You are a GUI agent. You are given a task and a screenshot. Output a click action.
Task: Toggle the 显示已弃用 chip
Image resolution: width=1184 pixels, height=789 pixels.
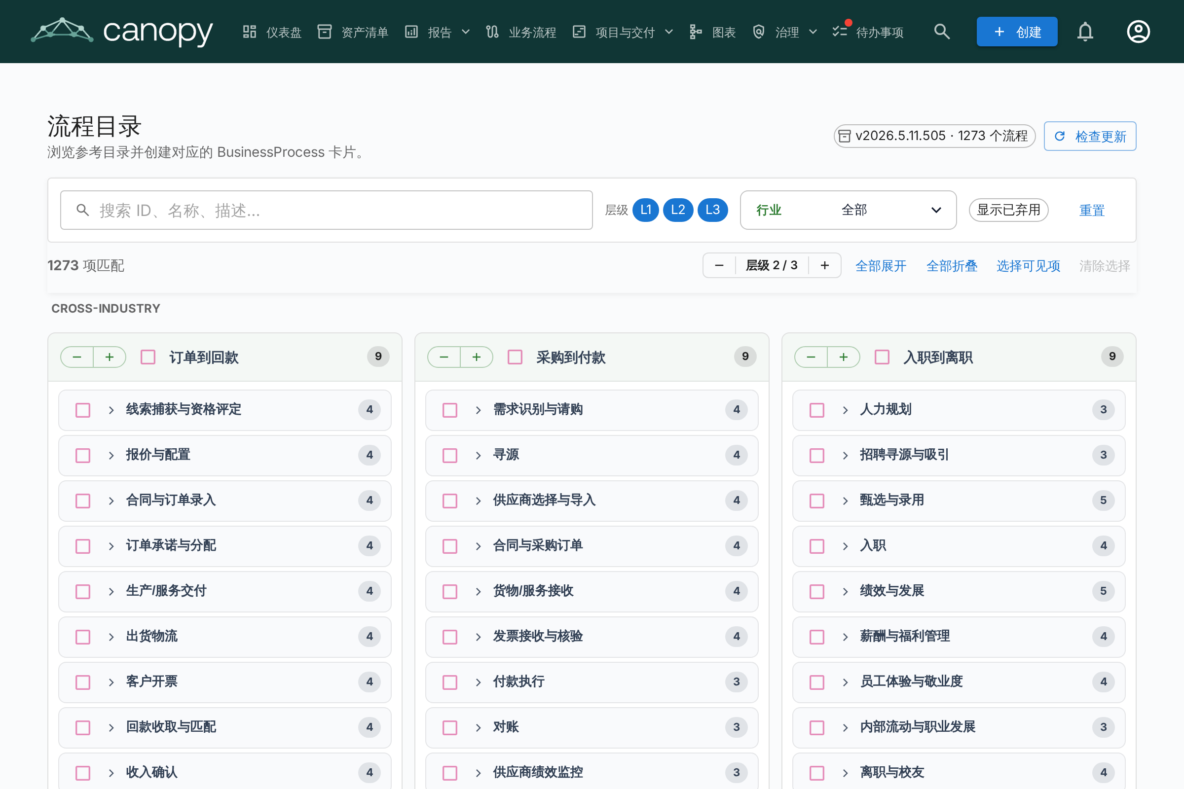1008,210
